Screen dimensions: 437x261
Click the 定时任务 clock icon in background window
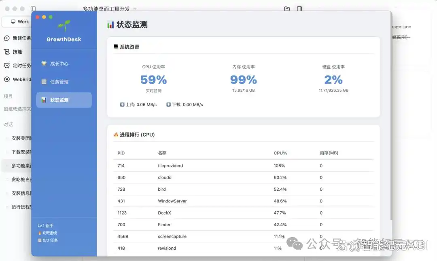pyautogui.click(x=7, y=66)
